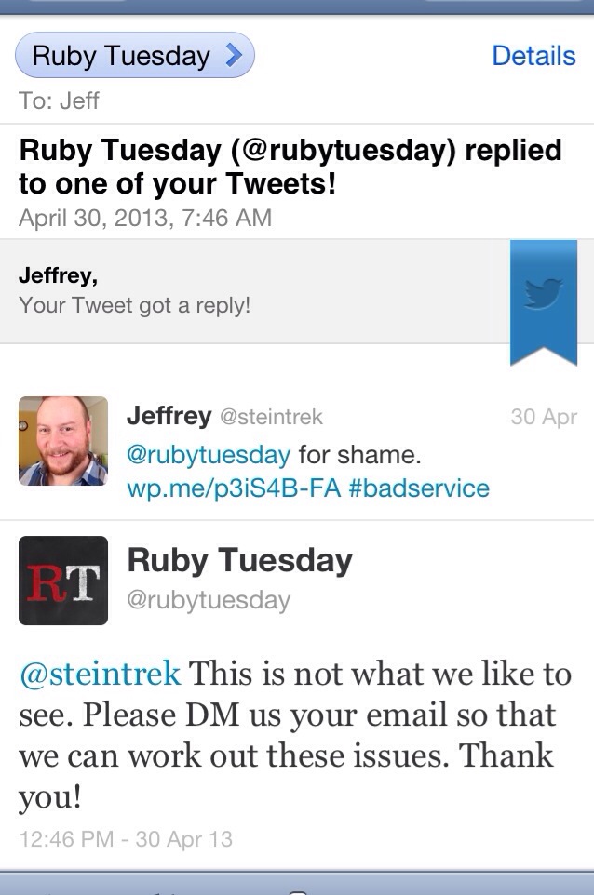
Task: Tap Jeffrey's profile photo
Action: 63,441
